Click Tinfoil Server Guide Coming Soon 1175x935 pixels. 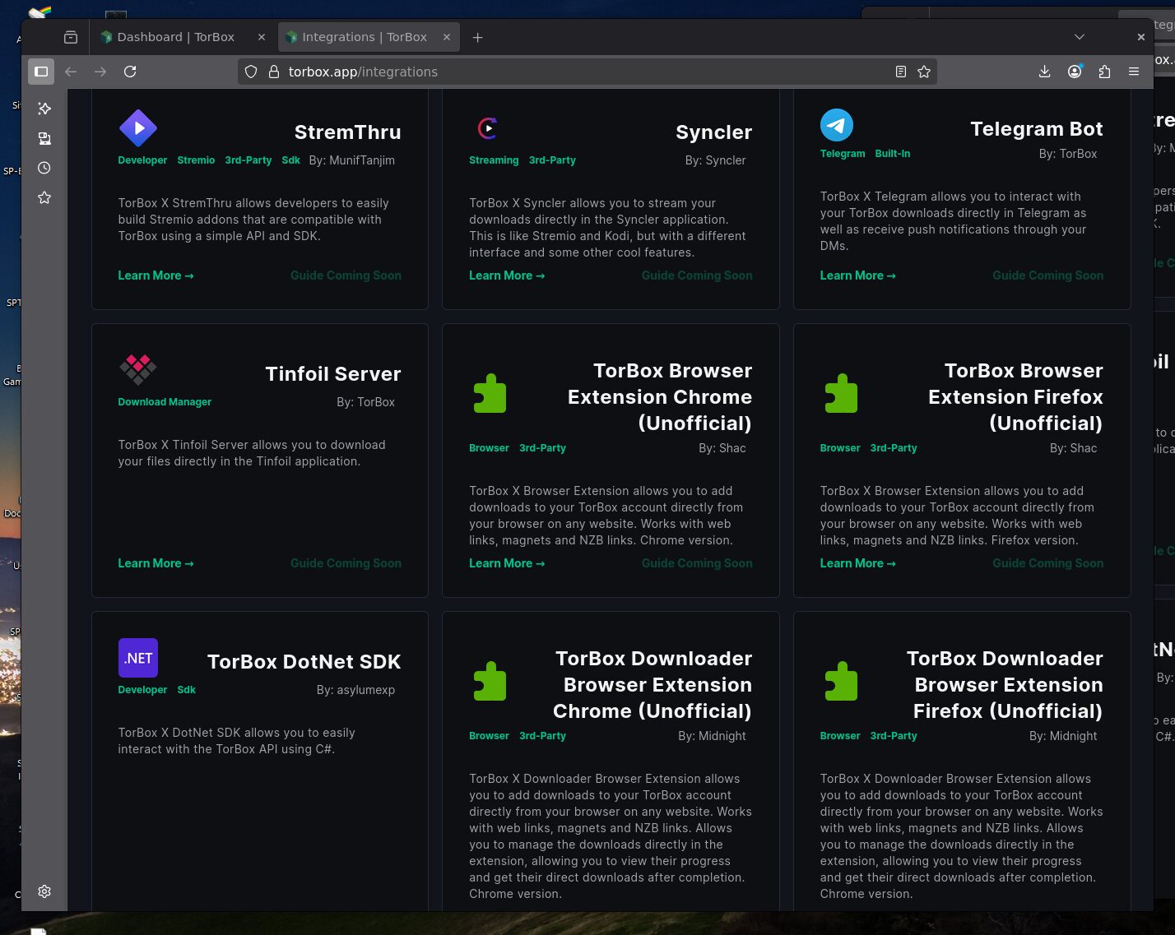(x=346, y=563)
